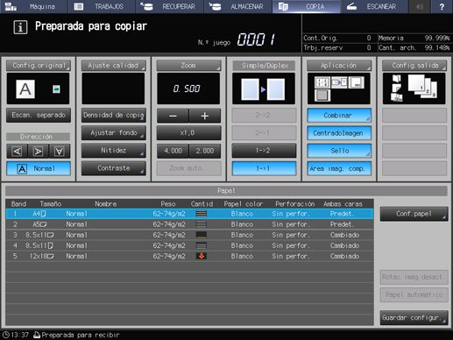Click the image centering application icon
This screenshot has height=340, width=453.
pos(339,82)
